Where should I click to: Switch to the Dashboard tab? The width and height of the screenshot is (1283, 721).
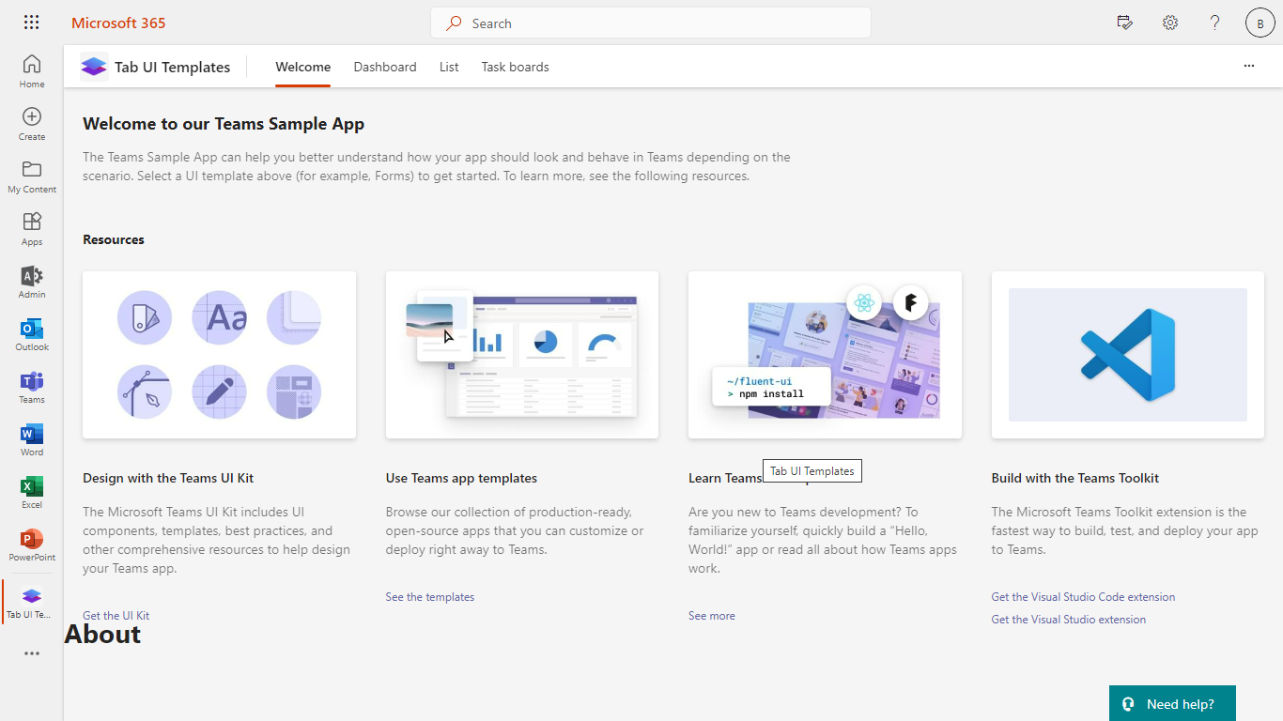pyautogui.click(x=385, y=67)
